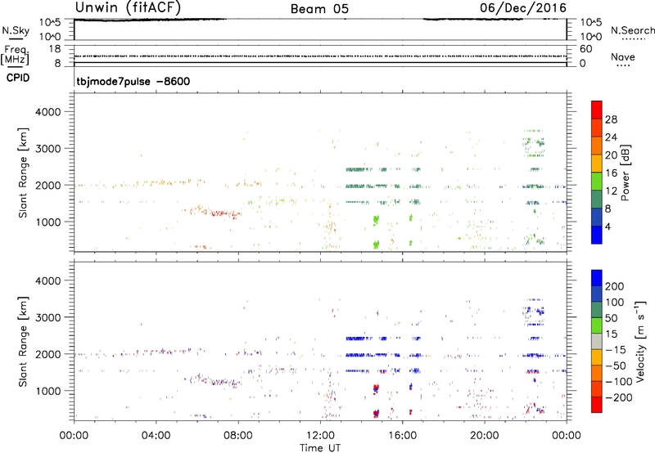Click the 'Nave' legend label
This screenshot has width=655, height=453.
point(623,56)
